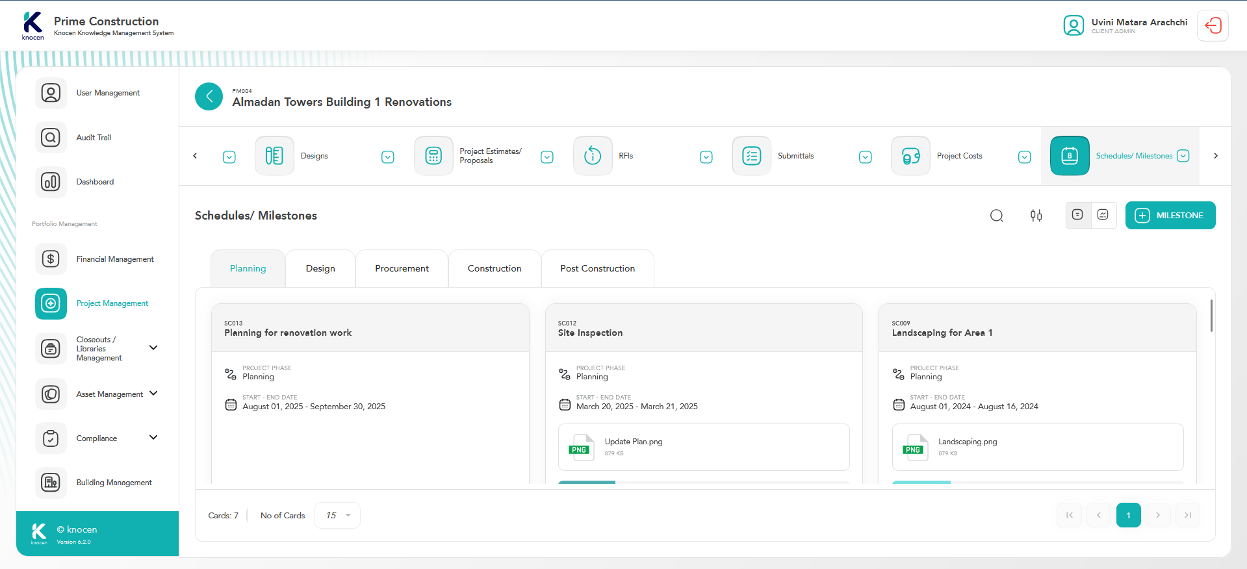Click the MILESTONE button
The image size is (1247, 569).
[1170, 216]
